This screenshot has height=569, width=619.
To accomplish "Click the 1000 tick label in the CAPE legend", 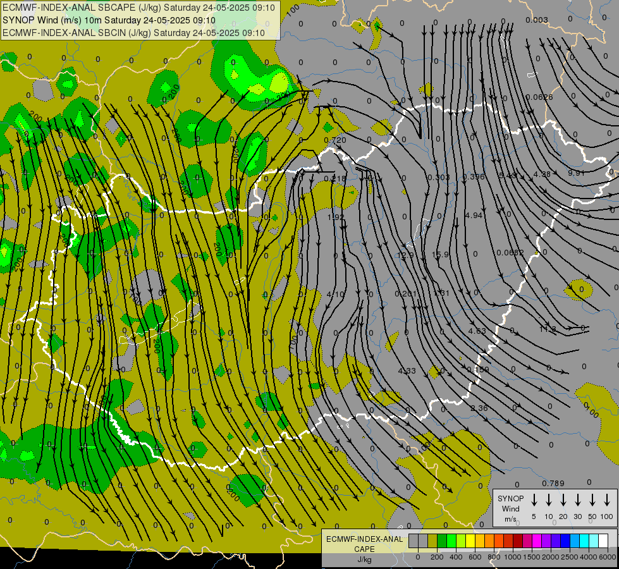I will (513, 557).
